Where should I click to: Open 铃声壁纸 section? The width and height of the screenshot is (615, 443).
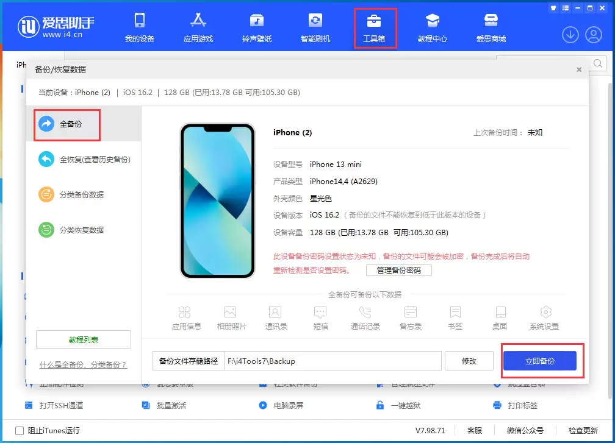point(257,27)
